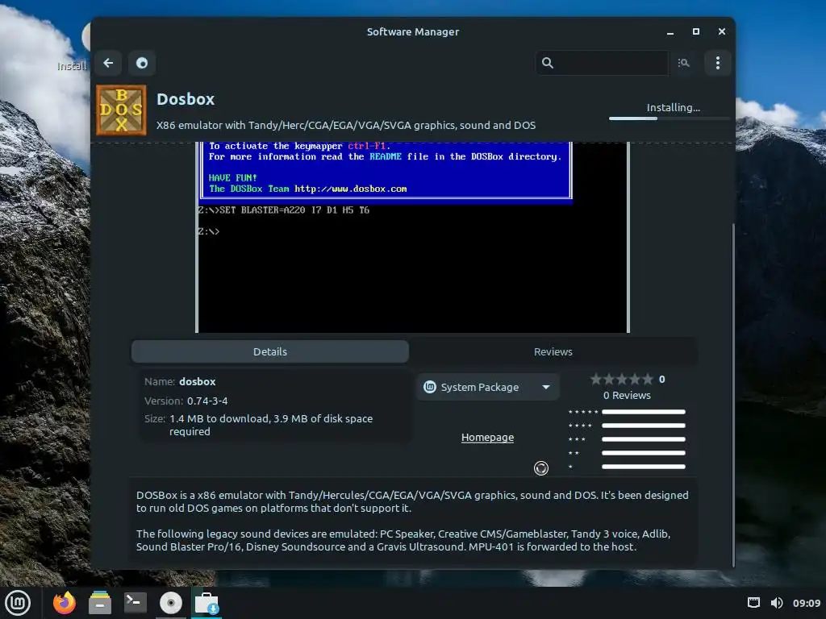826x619 pixels.
Task: Open the active tasks spinner button
Action: 142,63
